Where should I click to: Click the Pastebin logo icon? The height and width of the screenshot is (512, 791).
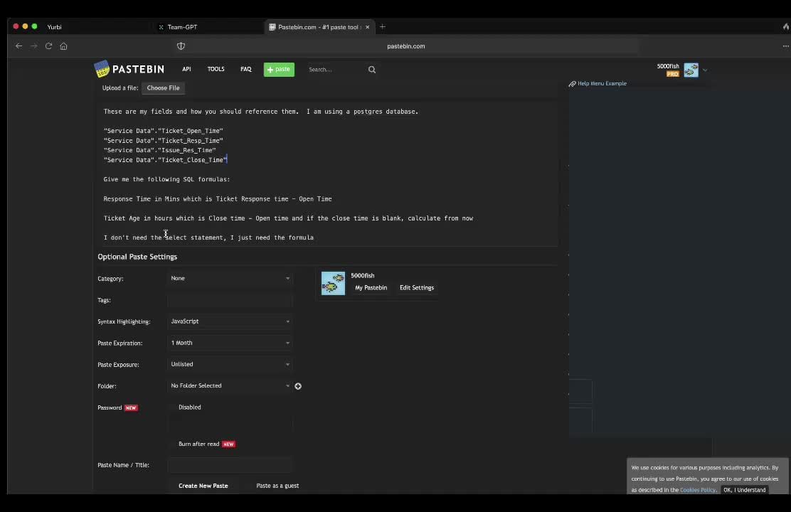point(102,69)
